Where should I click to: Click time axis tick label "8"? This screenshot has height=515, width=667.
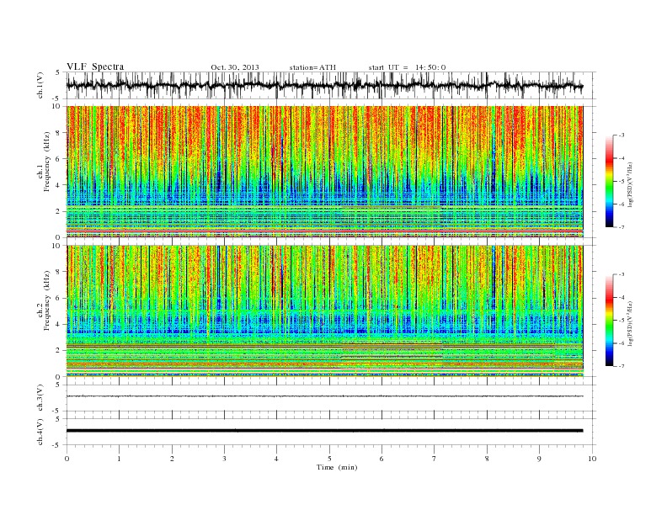(487, 459)
